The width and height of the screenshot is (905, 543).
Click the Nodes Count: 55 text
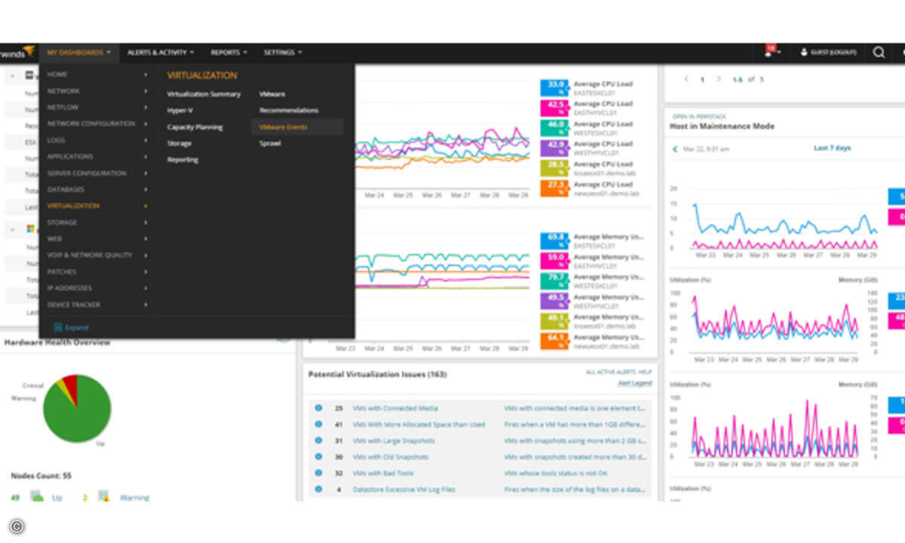tap(41, 476)
